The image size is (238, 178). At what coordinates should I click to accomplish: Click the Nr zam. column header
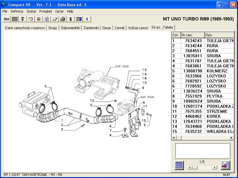click(193, 35)
